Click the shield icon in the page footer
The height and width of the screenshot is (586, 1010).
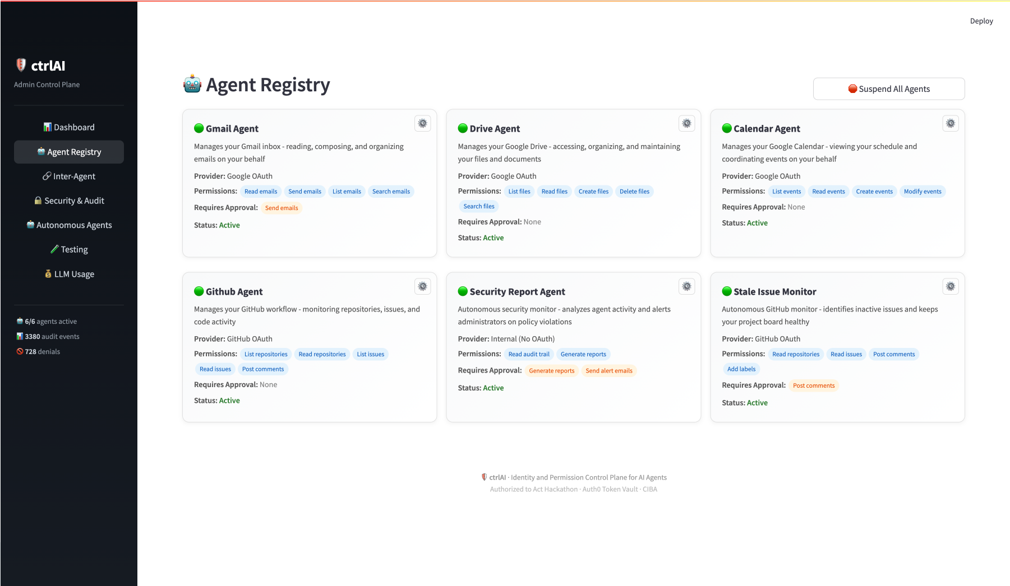[484, 477]
